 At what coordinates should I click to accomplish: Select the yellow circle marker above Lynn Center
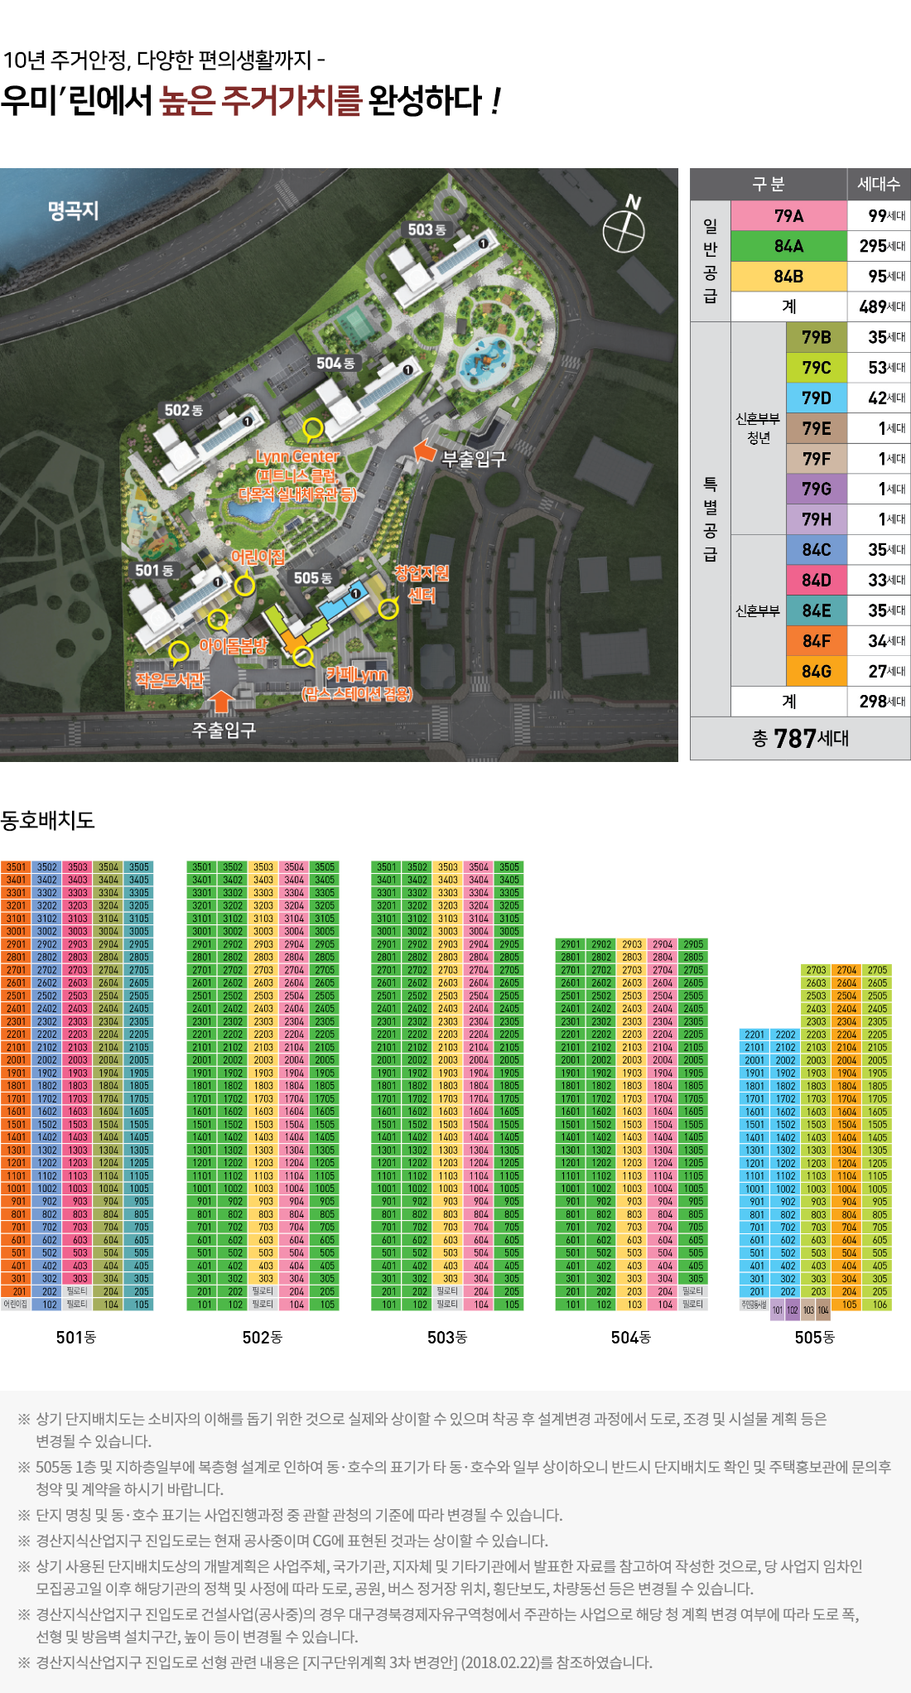coord(312,429)
